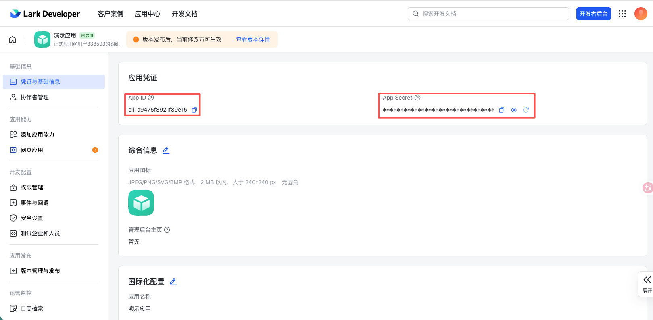
Task: Open 权限管理 in the sidebar
Action: click(x=32, y=187)
